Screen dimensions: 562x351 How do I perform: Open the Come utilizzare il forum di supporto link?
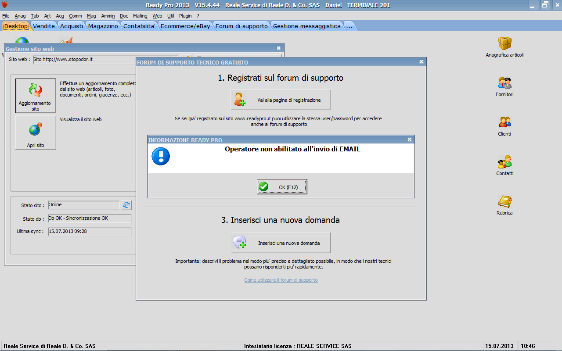[281, 280]
